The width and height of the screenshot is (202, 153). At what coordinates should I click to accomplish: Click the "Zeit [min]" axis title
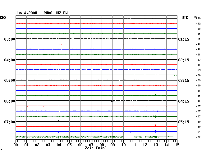pyautogui.click(x=96, y=148)
